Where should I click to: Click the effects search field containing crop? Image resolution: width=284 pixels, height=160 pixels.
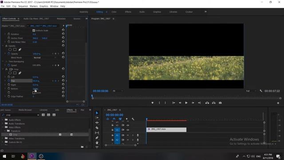coord(21,115)
